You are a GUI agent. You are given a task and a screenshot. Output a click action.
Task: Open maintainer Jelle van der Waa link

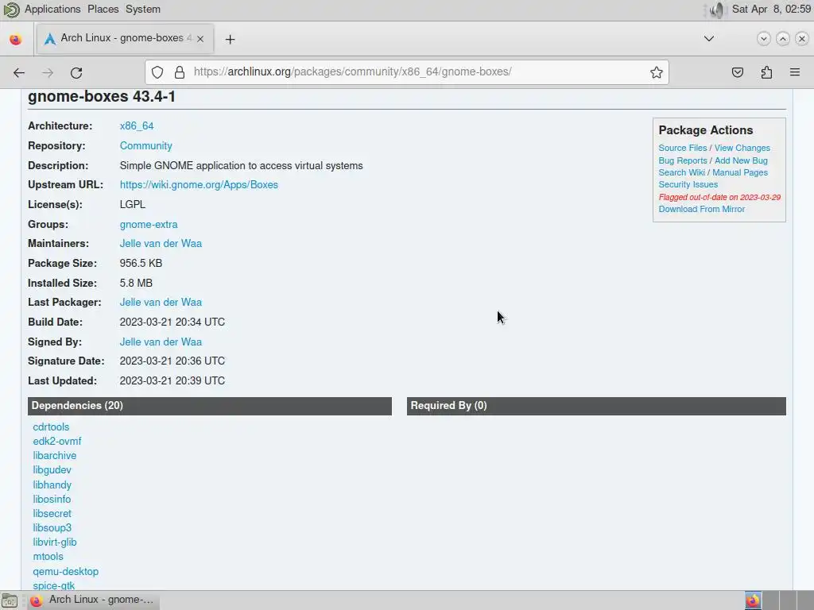[161, 243]
